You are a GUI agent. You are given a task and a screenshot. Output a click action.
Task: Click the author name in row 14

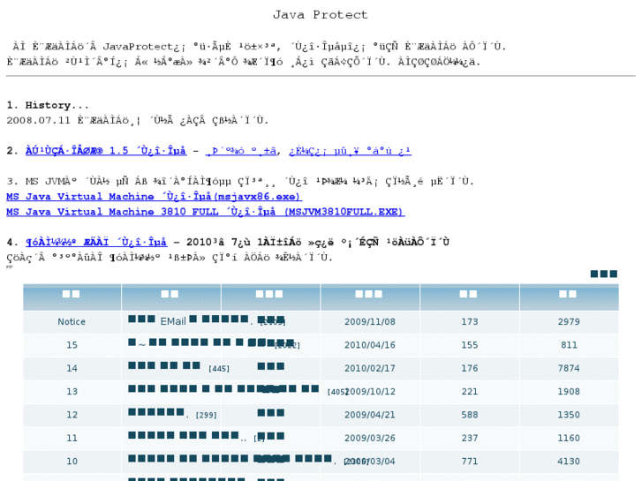pyautogui.click(x=270, y=366)
